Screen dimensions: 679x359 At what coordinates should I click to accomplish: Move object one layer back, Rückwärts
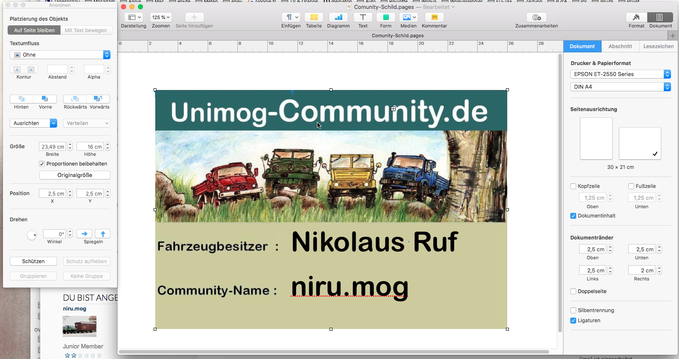click(x=75, y=99)
